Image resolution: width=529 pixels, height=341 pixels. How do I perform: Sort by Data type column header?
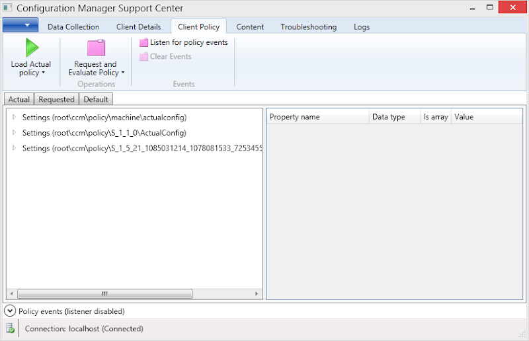click(x=395, y=117)
